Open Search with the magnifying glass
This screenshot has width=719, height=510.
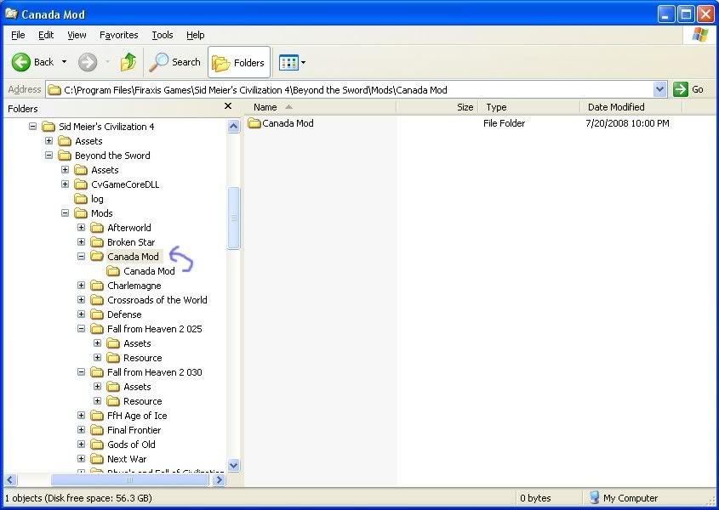pos(175,62)
